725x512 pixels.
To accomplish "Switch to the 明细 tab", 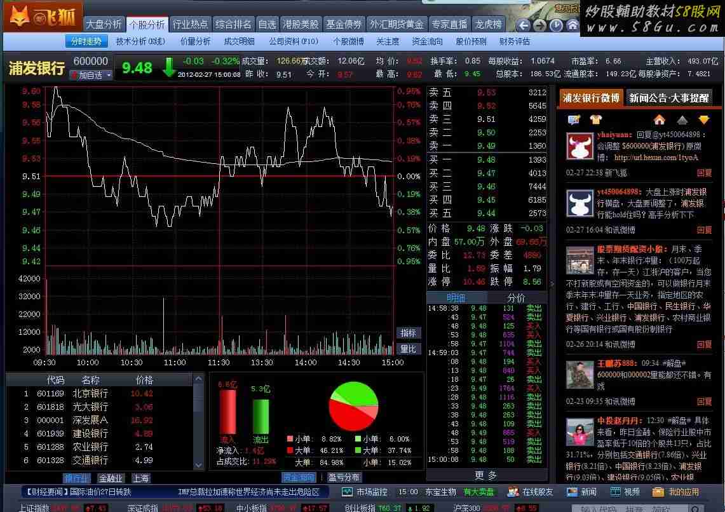I will [x=456, y=298].
